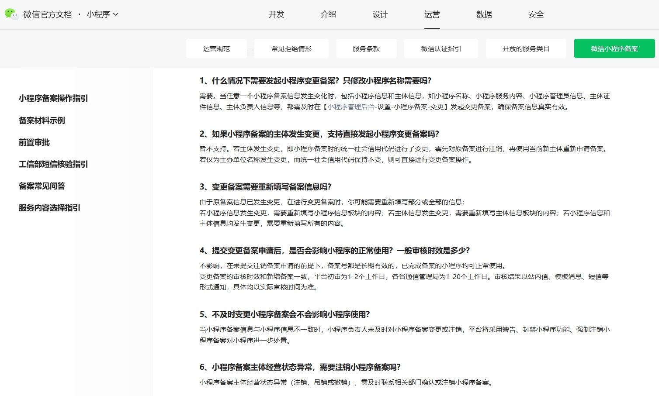Open 服务条款 section
Viewport: 659px width, 396px height.
(366, 48)
